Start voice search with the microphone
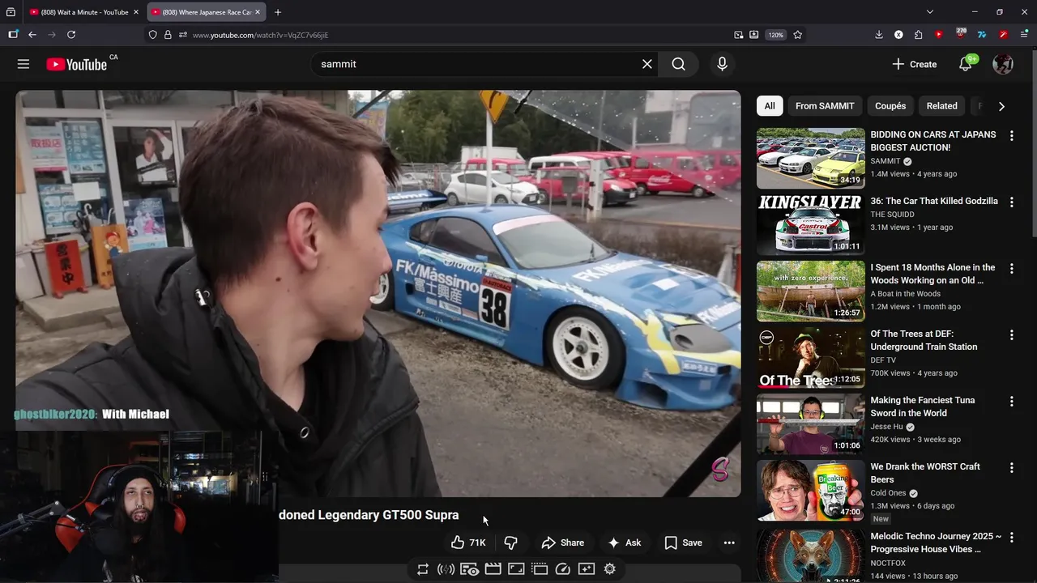Viewport: 1037px width, 583px height. click(x=722, y=64)
